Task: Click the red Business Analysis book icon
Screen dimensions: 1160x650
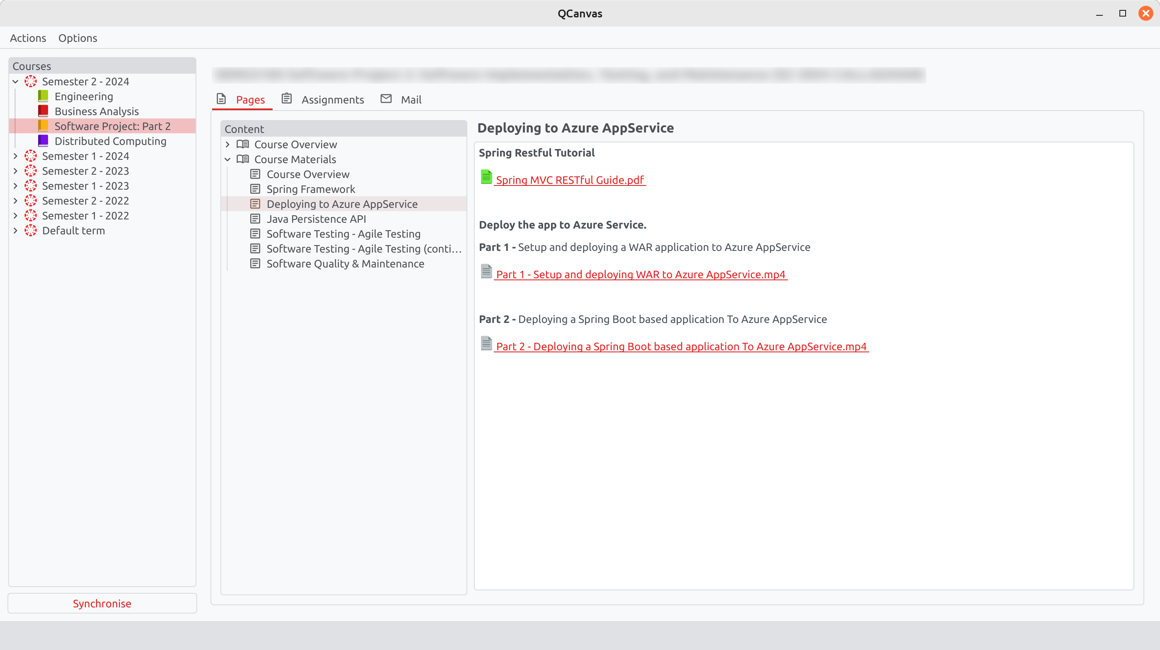Action: click(43, 111)
